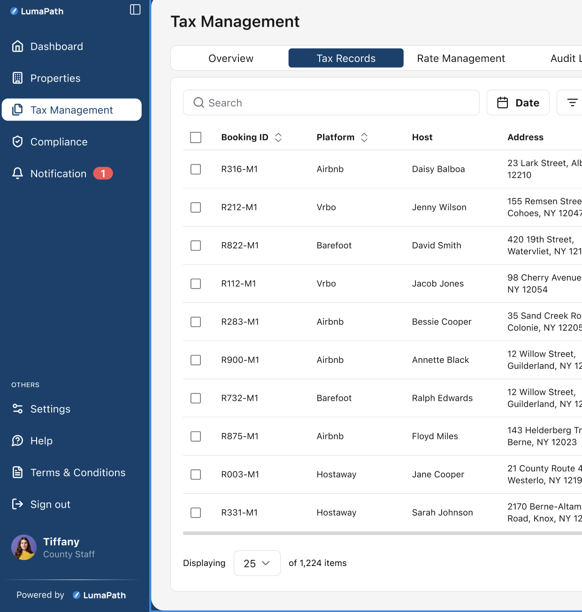Click the Notification bell icon
The height and width of the screenshot is (612, 582).
[x=17, y=174]
